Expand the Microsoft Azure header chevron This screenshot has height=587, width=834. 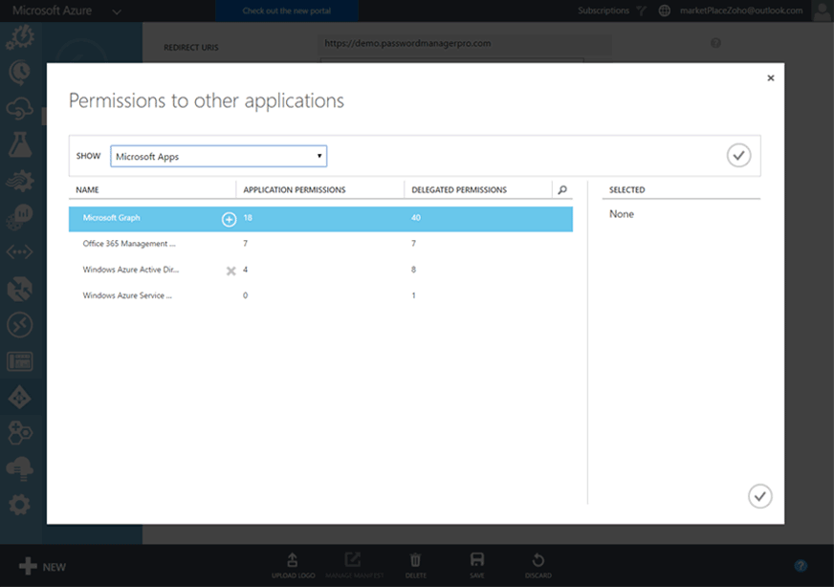pos(117,11)
